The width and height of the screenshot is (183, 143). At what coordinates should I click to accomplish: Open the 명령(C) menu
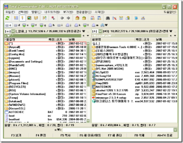pyautogui.click(x=36, y=12)
